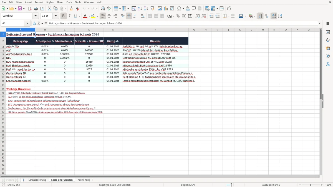Click English (USA) language in status bar
Image resolution: width=333 pixels, height=187 pixels.
point(188,185)
